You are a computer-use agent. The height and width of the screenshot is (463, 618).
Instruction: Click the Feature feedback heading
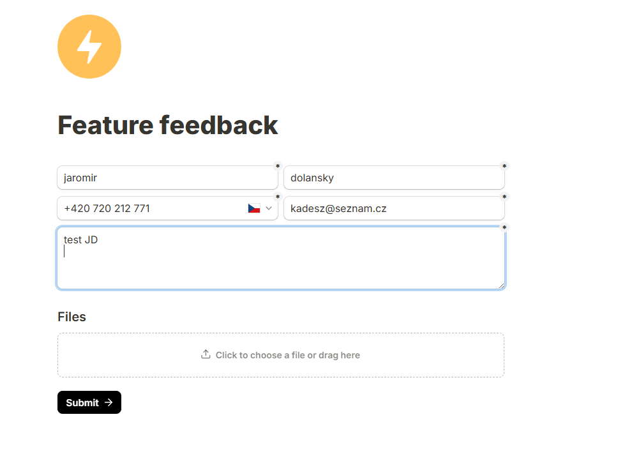coord(168,125)
